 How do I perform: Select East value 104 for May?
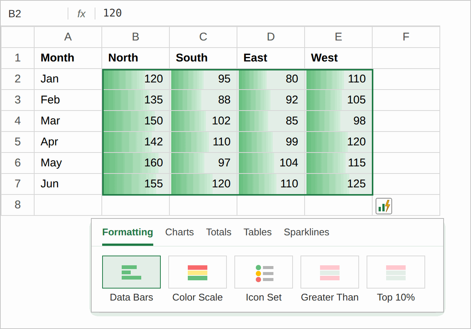(x=271, y=163)
